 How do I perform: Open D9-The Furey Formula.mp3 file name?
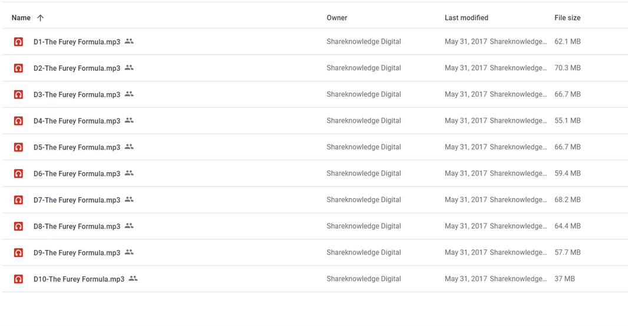pyautogui.click(x=77, y=253)
